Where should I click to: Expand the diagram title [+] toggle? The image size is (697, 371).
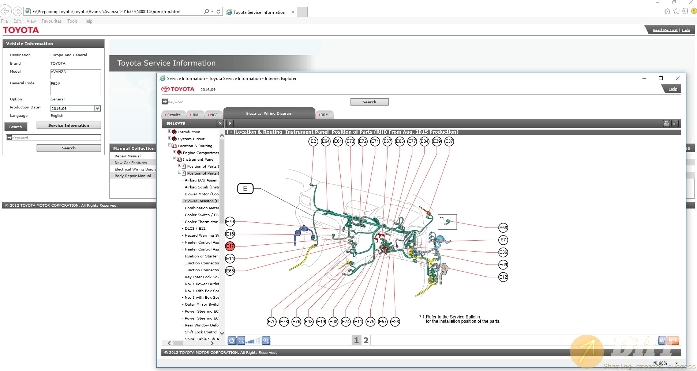click(x=231, y=132)
